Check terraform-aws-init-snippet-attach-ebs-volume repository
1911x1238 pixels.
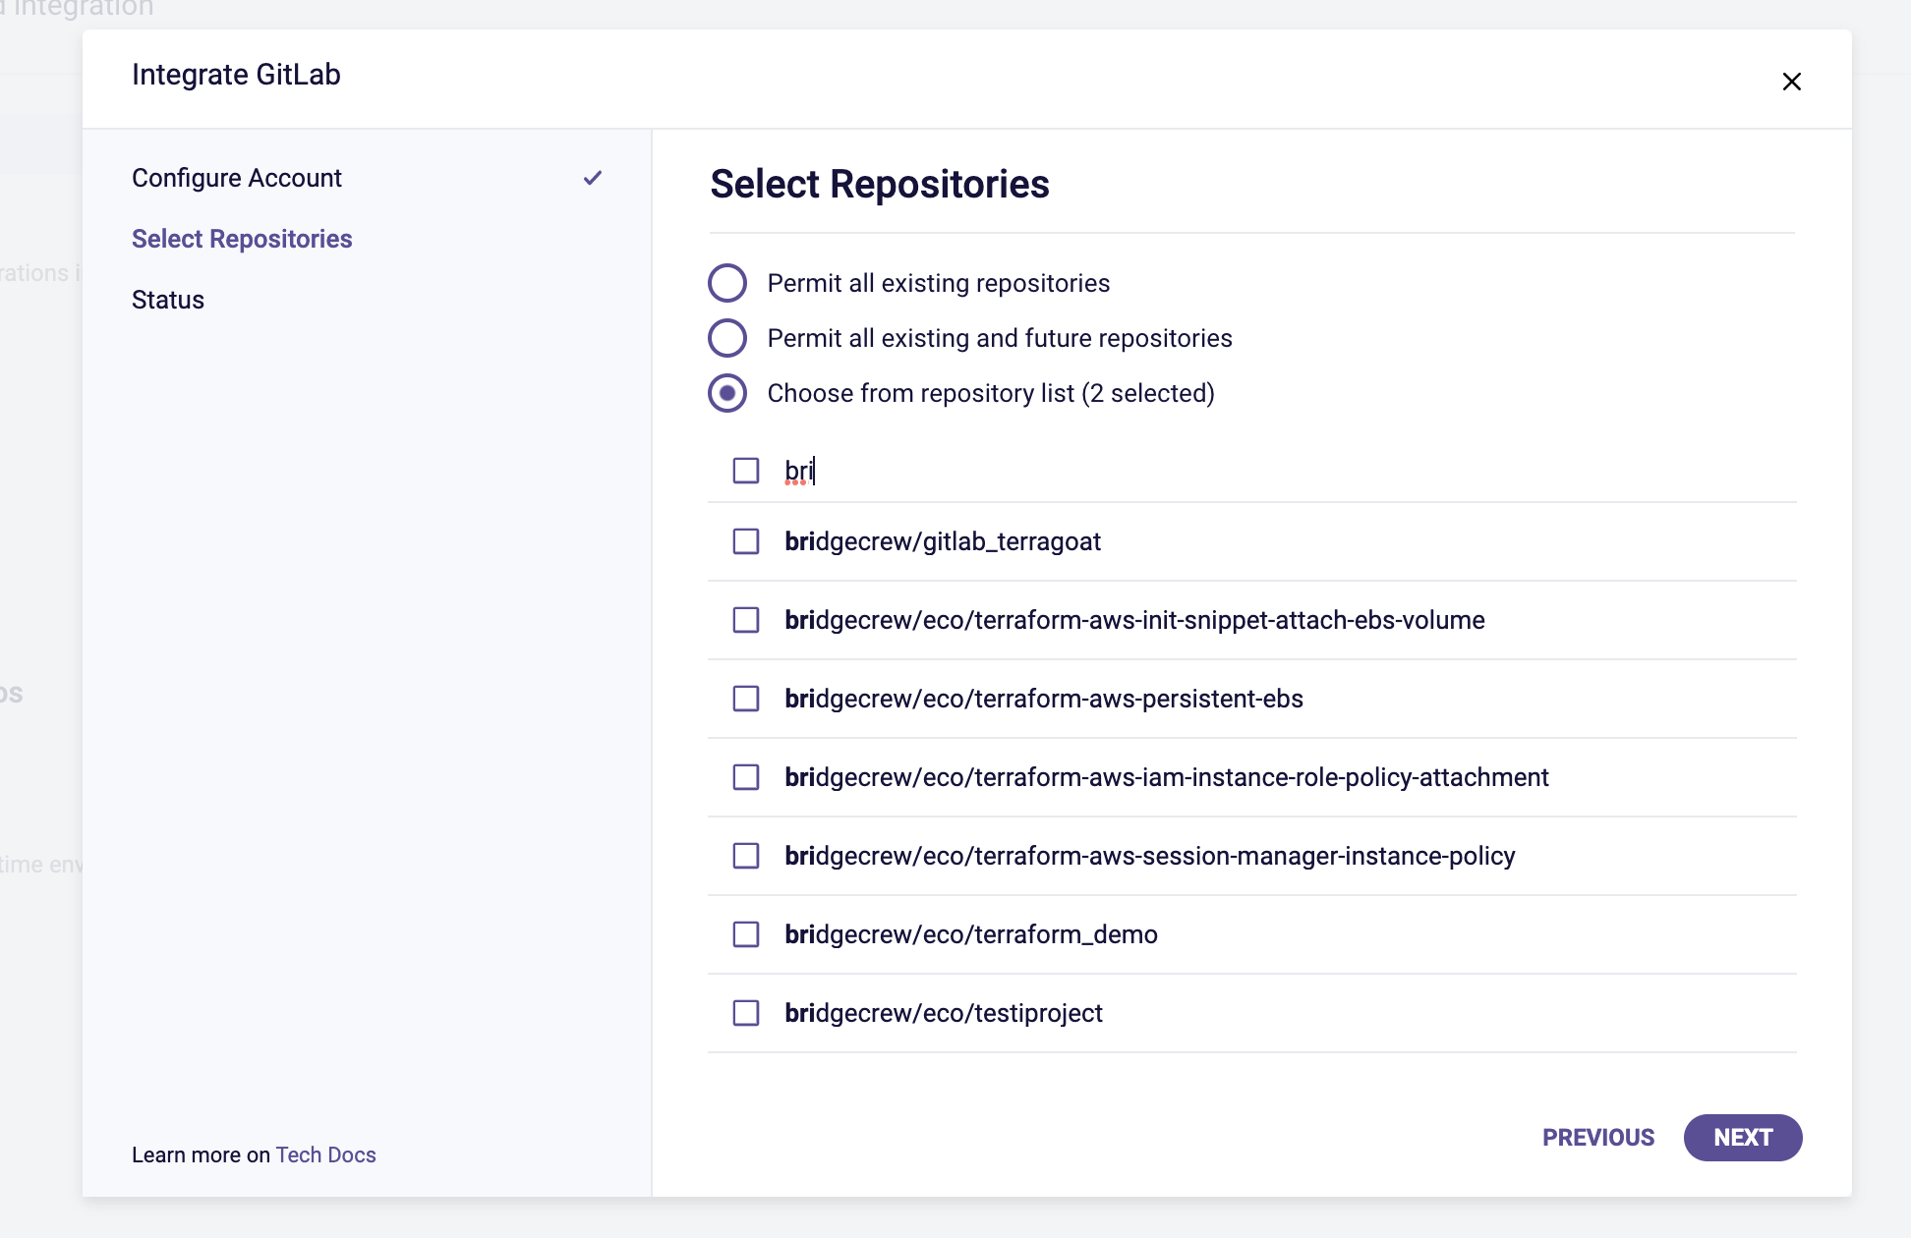pyautogui.click(x=746, y=620)
